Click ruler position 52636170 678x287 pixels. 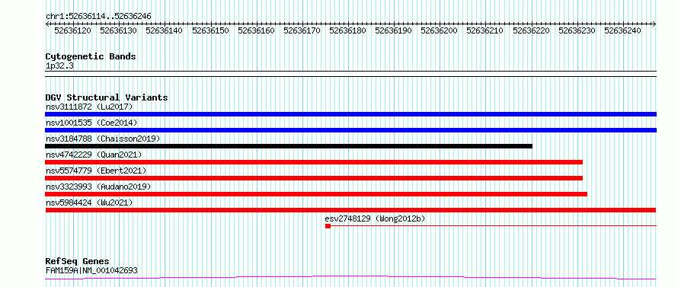pyautogui.click(x=302, y=30)
